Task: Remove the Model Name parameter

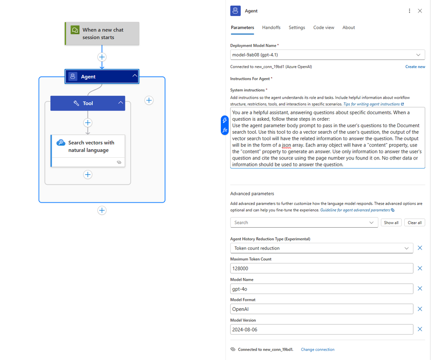Action: click(420, 288)
